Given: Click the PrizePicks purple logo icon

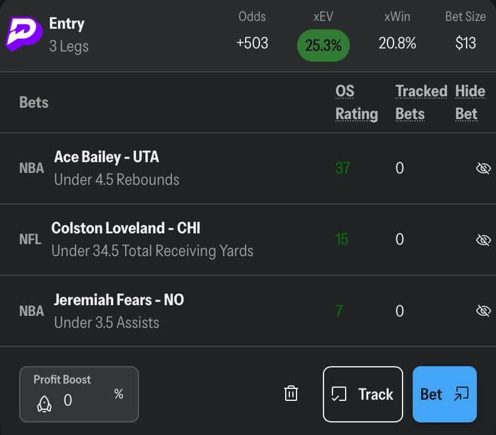Looking at the screenshot, I should coord(24,33).
